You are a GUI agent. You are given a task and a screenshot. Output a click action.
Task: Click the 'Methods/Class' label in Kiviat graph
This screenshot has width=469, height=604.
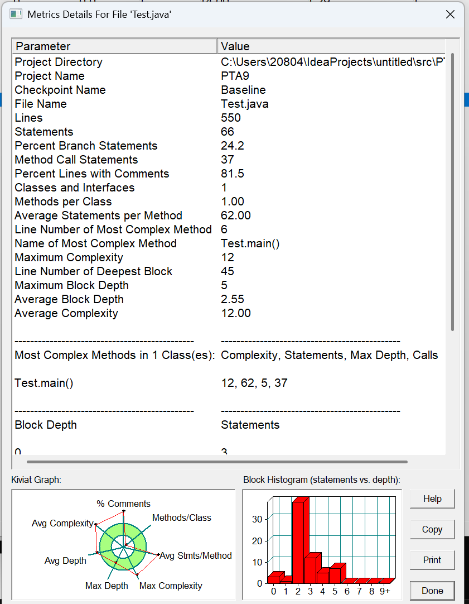coord(182,517)
